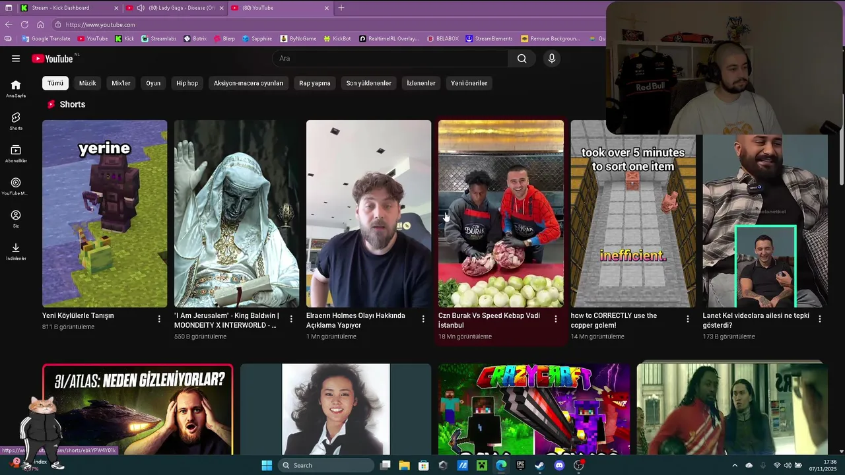This screenshot has width=845, height=475.
Task: Switch to Stream - Kick Dashboard tab
Action: pos(69,8)
